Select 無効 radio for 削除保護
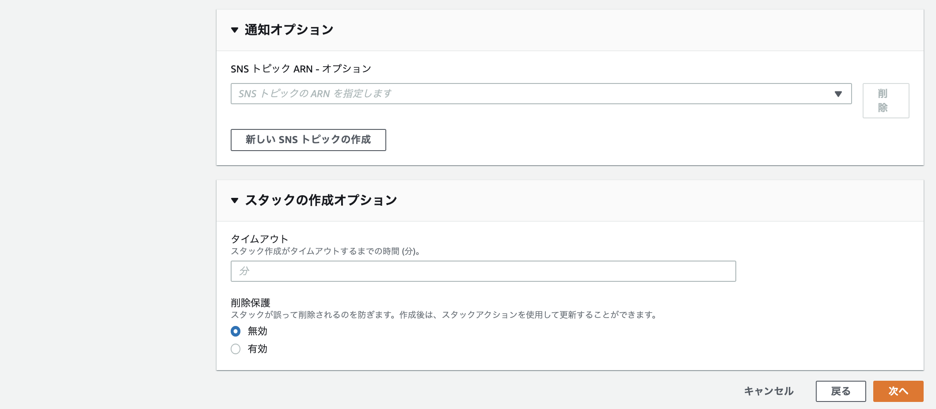 coord(236,331)
